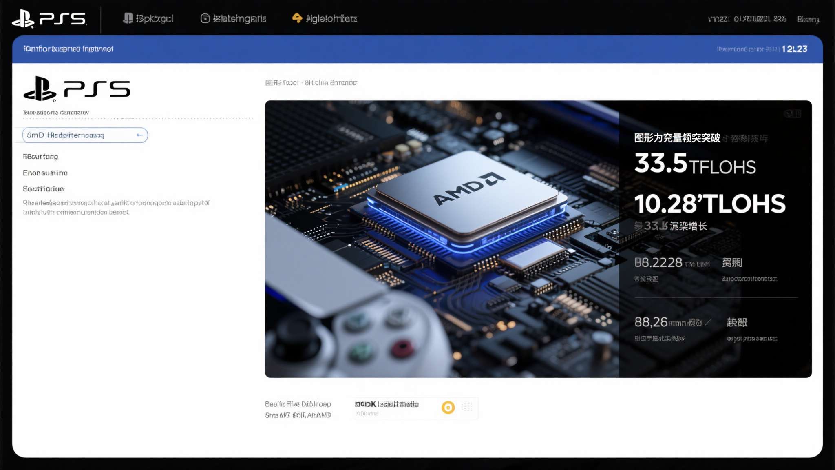Screen dimensions: 835x470
Task: Open the "DODK" card below the hero image
Action: point(414,408)
